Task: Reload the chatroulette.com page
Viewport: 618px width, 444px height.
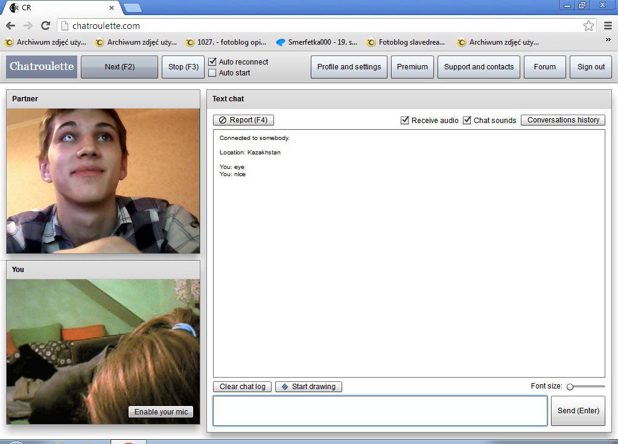Action: click(45, 25)
